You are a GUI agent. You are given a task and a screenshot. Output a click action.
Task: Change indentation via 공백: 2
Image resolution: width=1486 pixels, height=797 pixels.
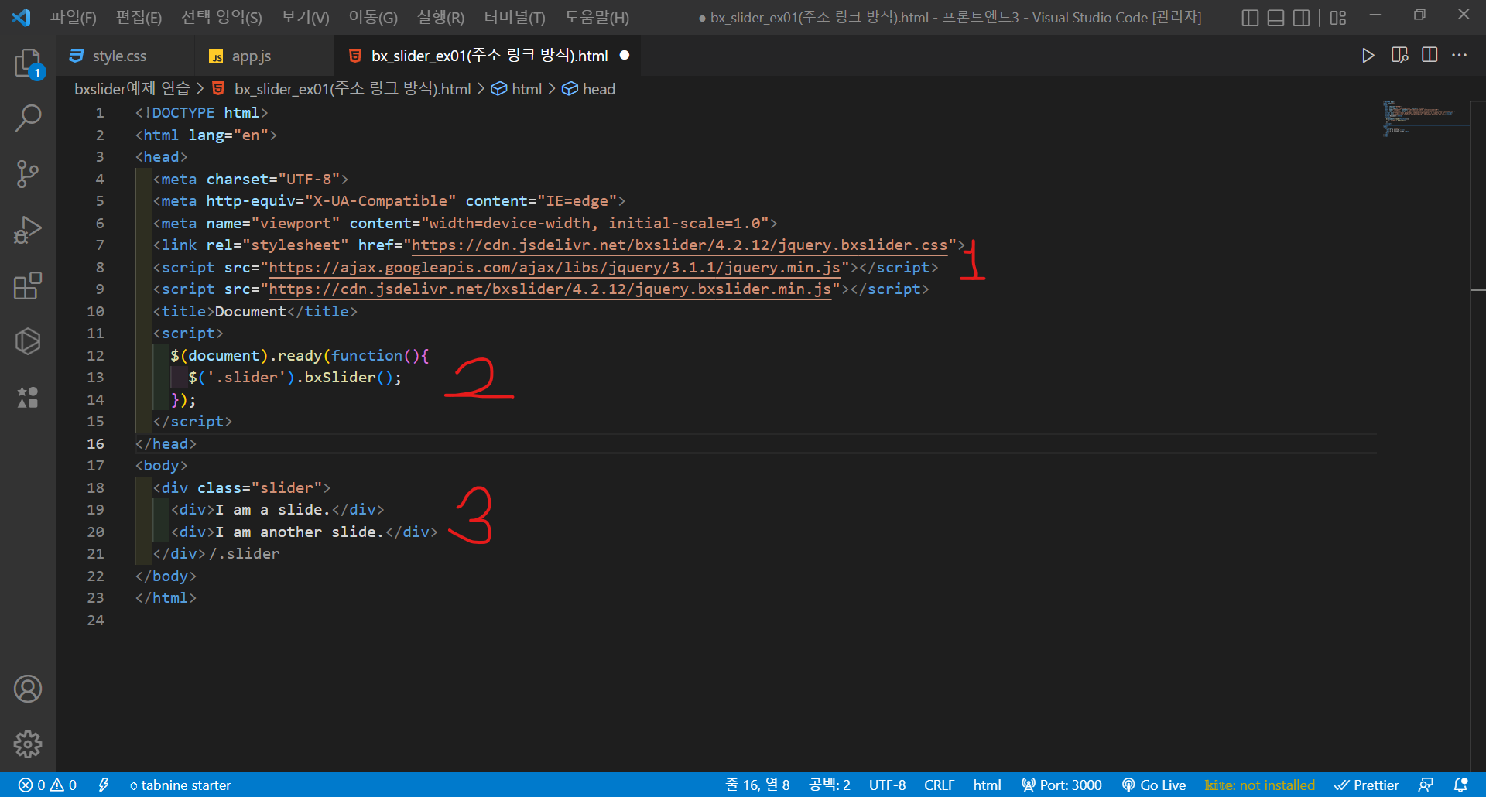click(829, 785)
